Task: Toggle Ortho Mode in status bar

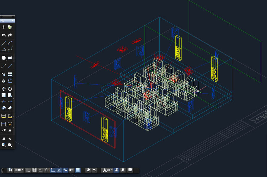Action: coord(40,170)
